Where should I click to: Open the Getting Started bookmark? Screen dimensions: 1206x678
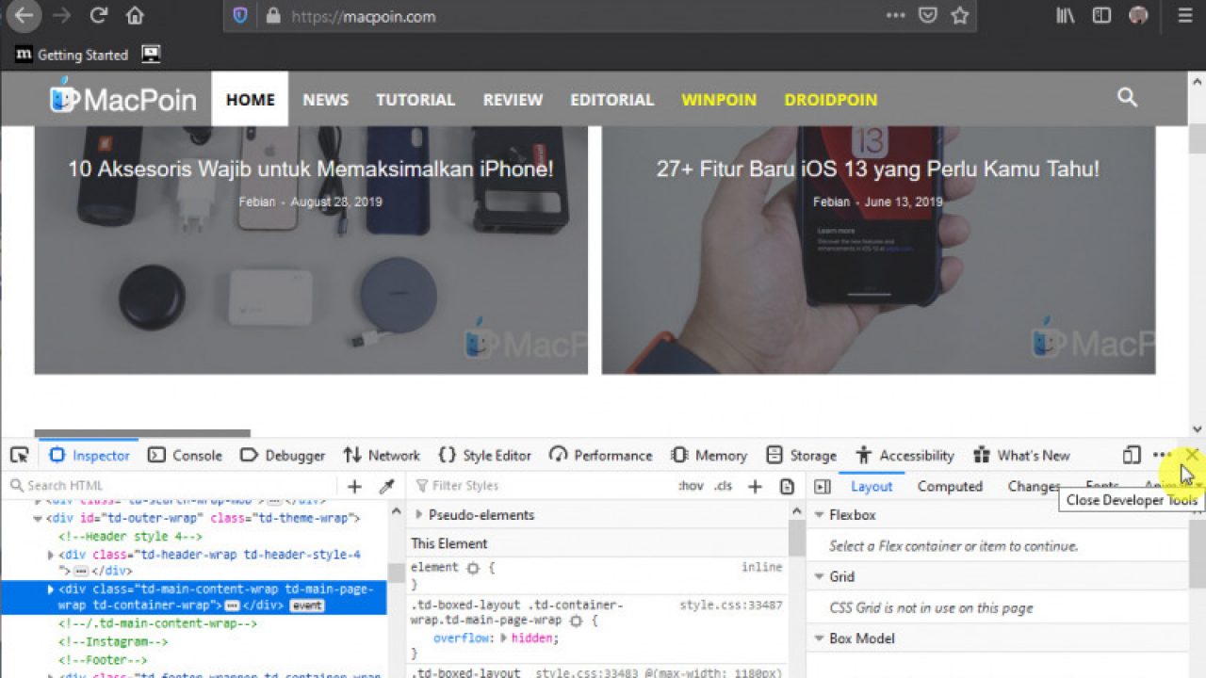(72, 55)
